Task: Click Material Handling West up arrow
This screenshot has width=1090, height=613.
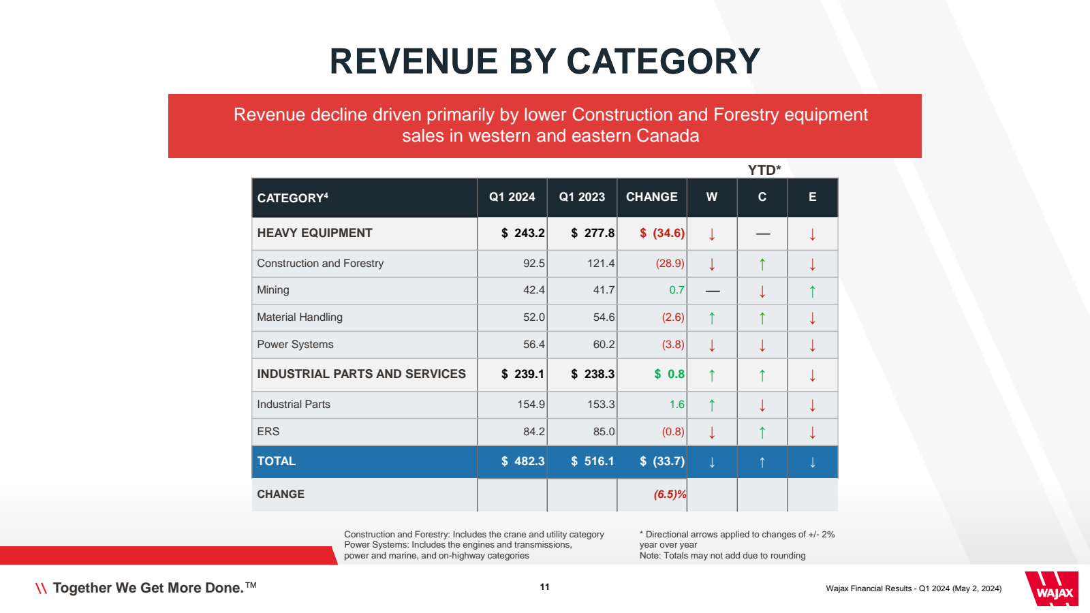Action: tap(712, 318)
